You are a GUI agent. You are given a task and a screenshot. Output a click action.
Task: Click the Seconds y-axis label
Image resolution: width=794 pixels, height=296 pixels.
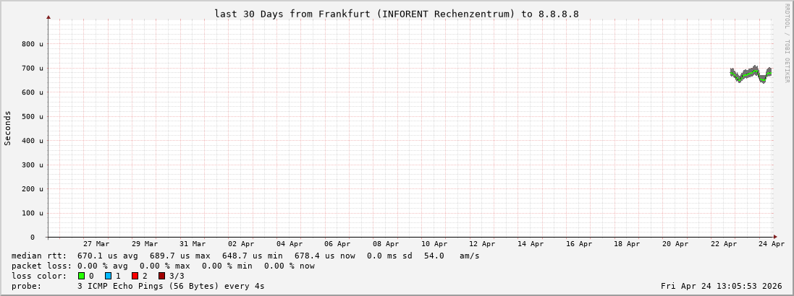(x=8, y=128)
